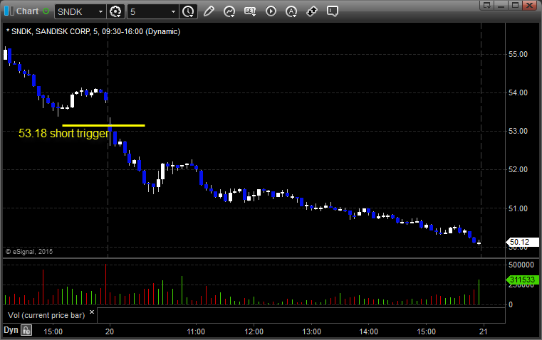This screenshot has height=340, width=542.
Task: Minimize the chart window
Action: (501, 5)
